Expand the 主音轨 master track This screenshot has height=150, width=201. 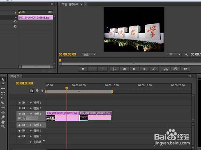pos(31,142)
